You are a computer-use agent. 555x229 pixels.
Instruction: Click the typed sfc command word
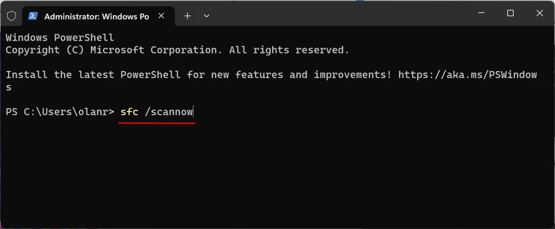click(128, 112)
